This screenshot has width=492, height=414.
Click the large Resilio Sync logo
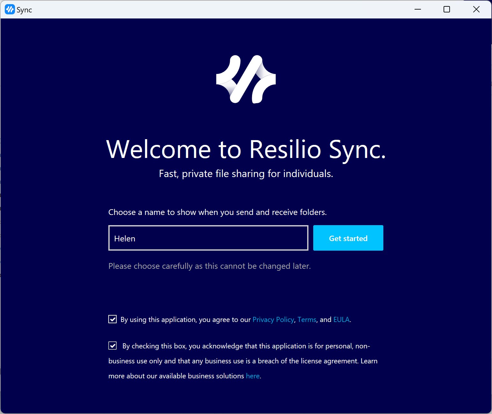tap(246, 79)
